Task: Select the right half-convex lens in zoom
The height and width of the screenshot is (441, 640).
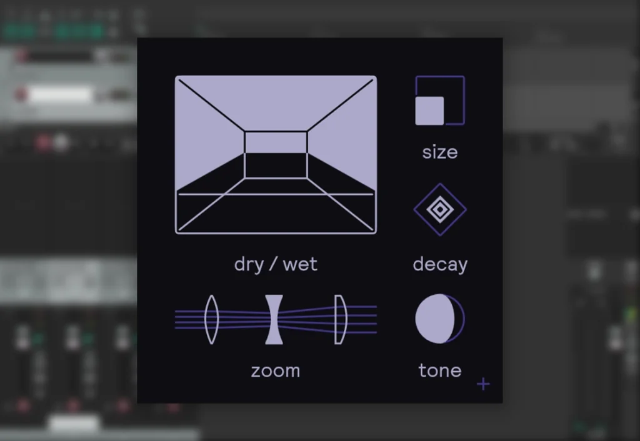Action: click(x=339, y=319)
